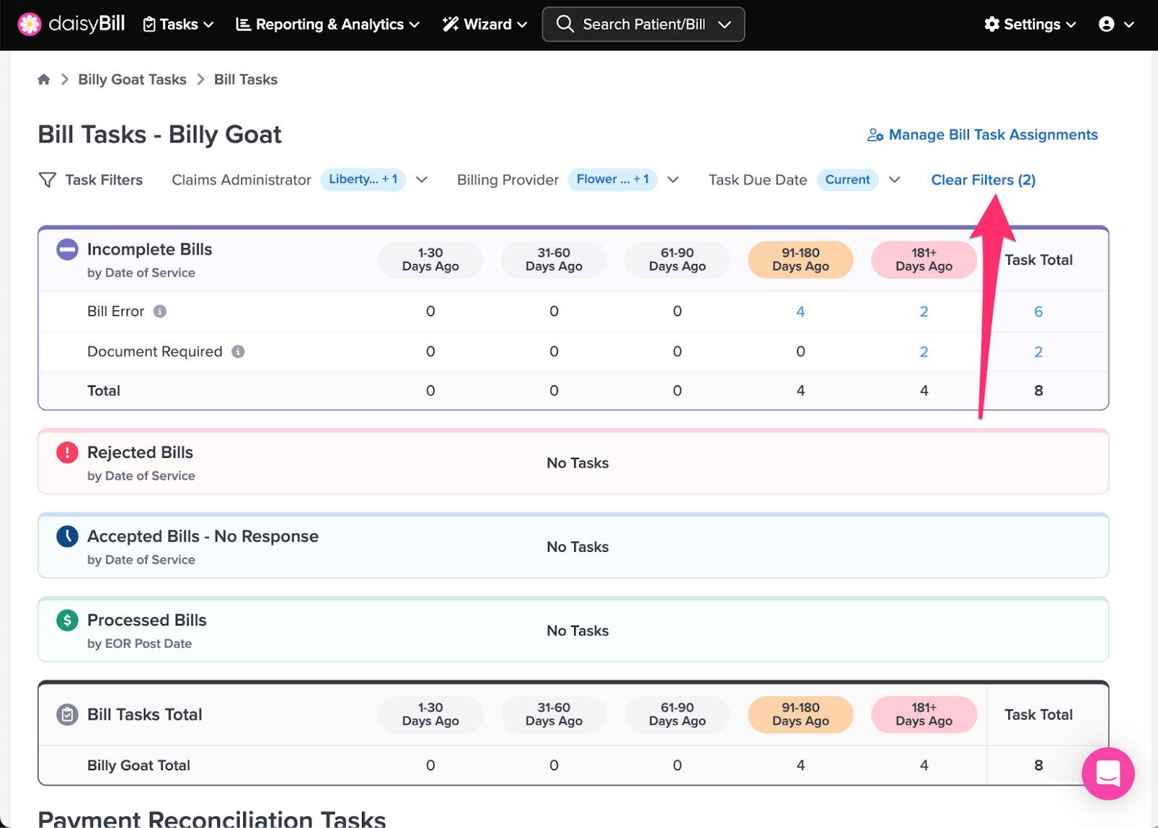Image resolution: width=1158 pixels, height=828 pixels.
Task: Click the Task Filters funnel icon
Action: click(47, 180)
